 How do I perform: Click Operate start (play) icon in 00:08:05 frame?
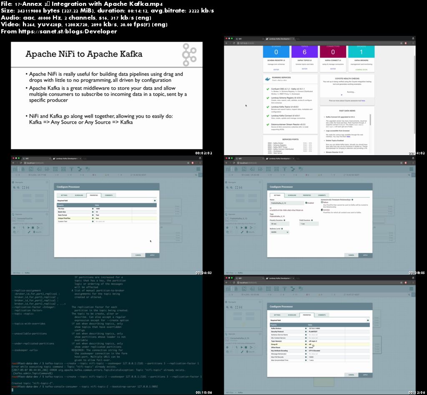(x=241, y=227)
